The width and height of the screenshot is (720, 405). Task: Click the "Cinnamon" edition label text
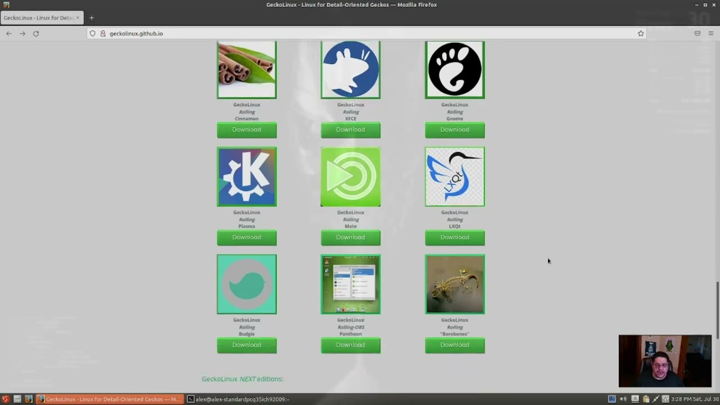pyautogui.click(x=247, y=119)
